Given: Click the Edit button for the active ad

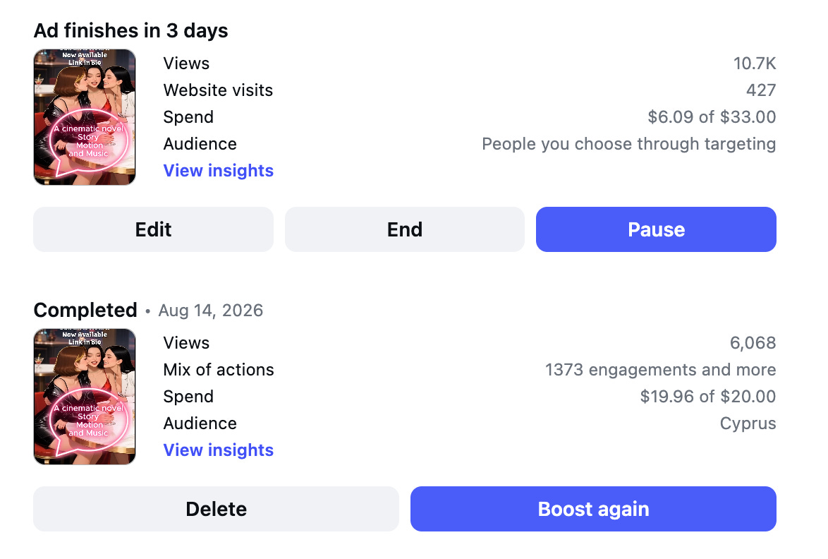Looking at the screenshot, I should tap(153, 229).
